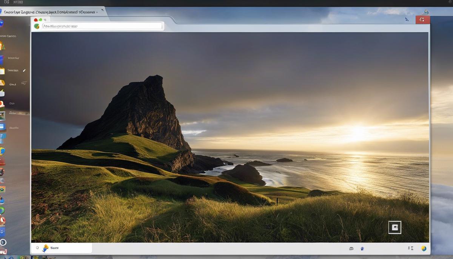Toggle the dark crescent icon in the status bar
The image size is (453, 259).
(362, 248)
